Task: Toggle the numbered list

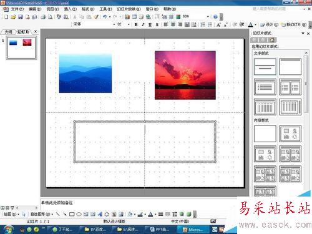Action: 203,24
